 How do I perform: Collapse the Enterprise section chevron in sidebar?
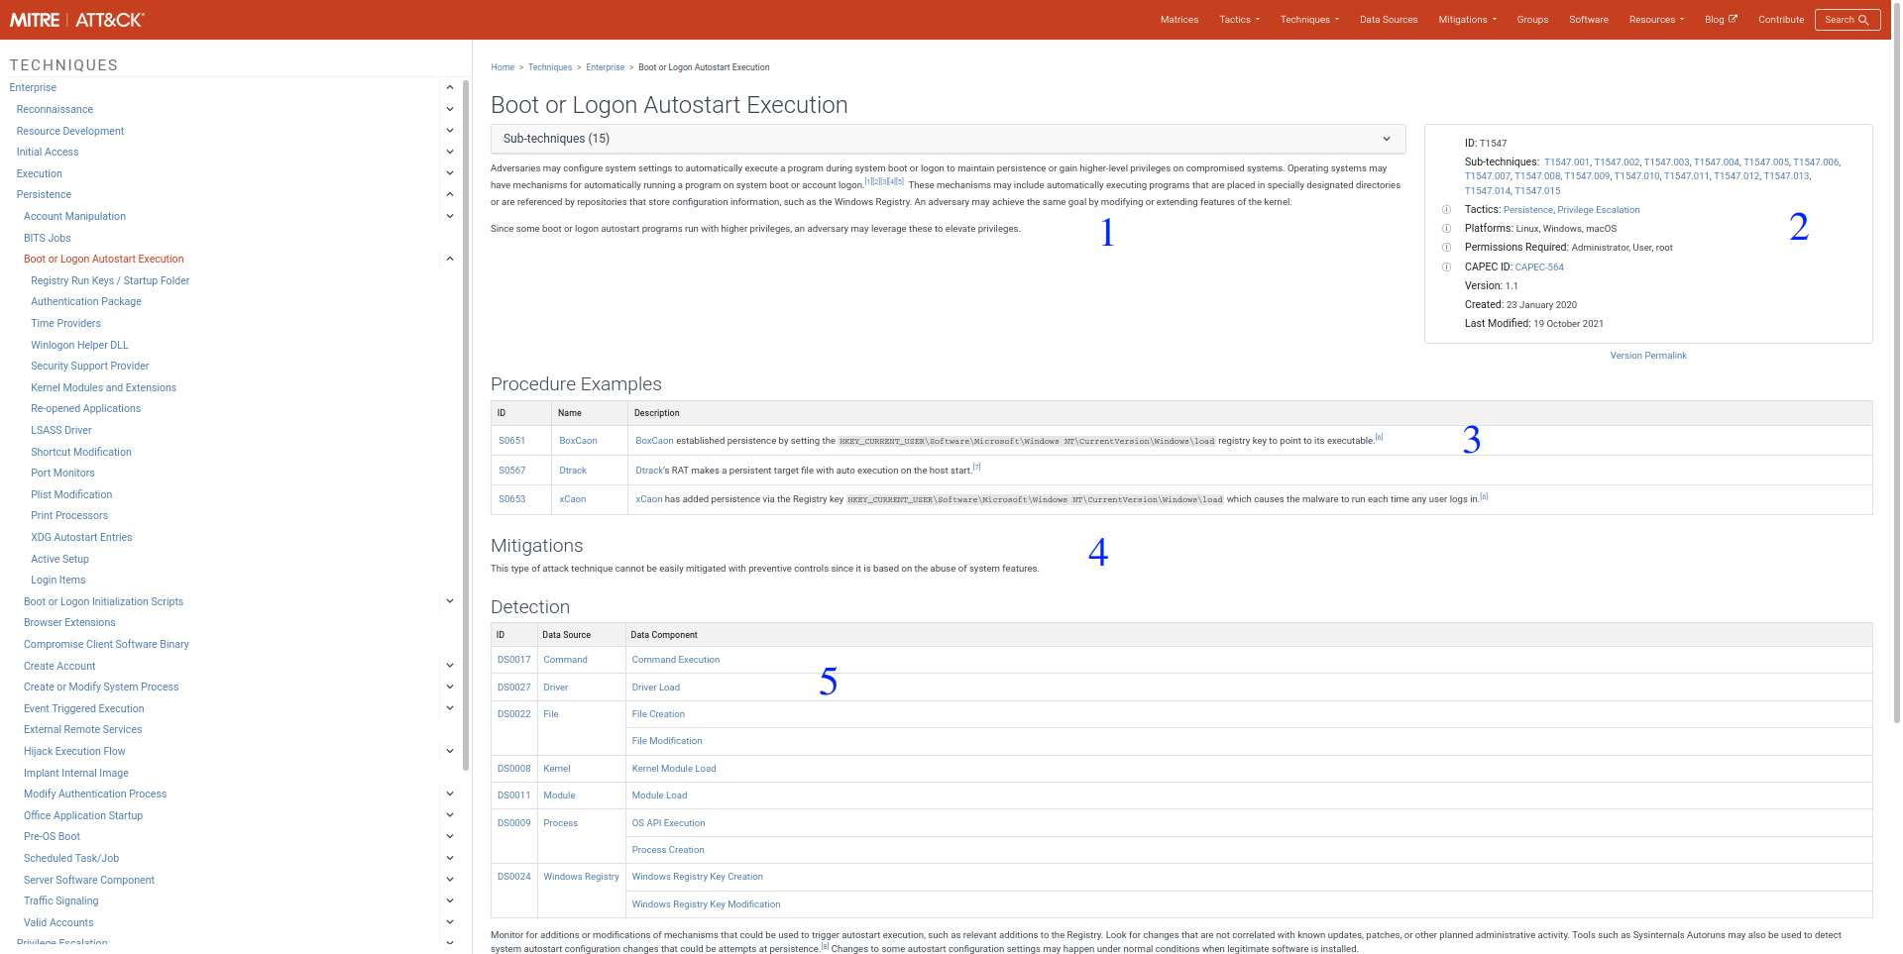pos(450,87)
